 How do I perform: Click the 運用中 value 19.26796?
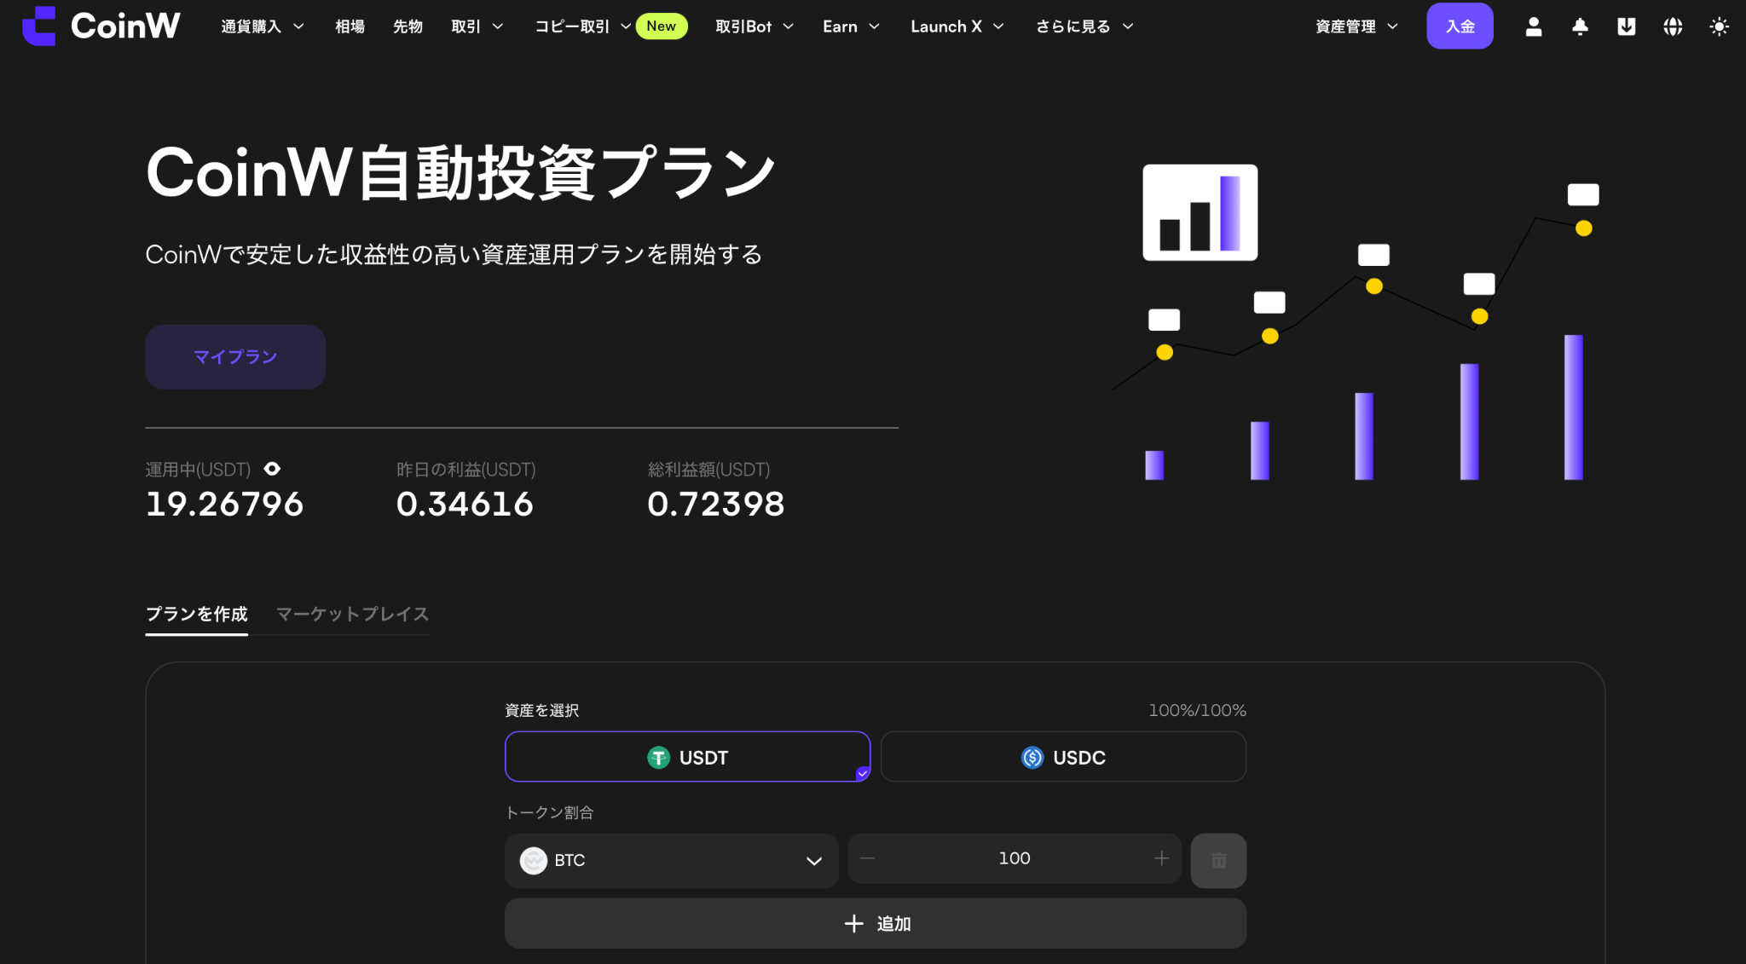click(224, 504)
